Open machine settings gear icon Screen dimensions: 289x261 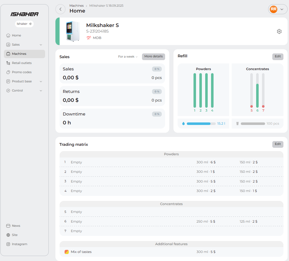tap(279, 31)
